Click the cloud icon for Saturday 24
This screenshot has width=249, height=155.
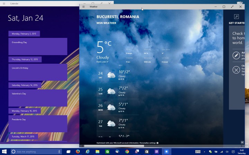click(x=111, y=75)
